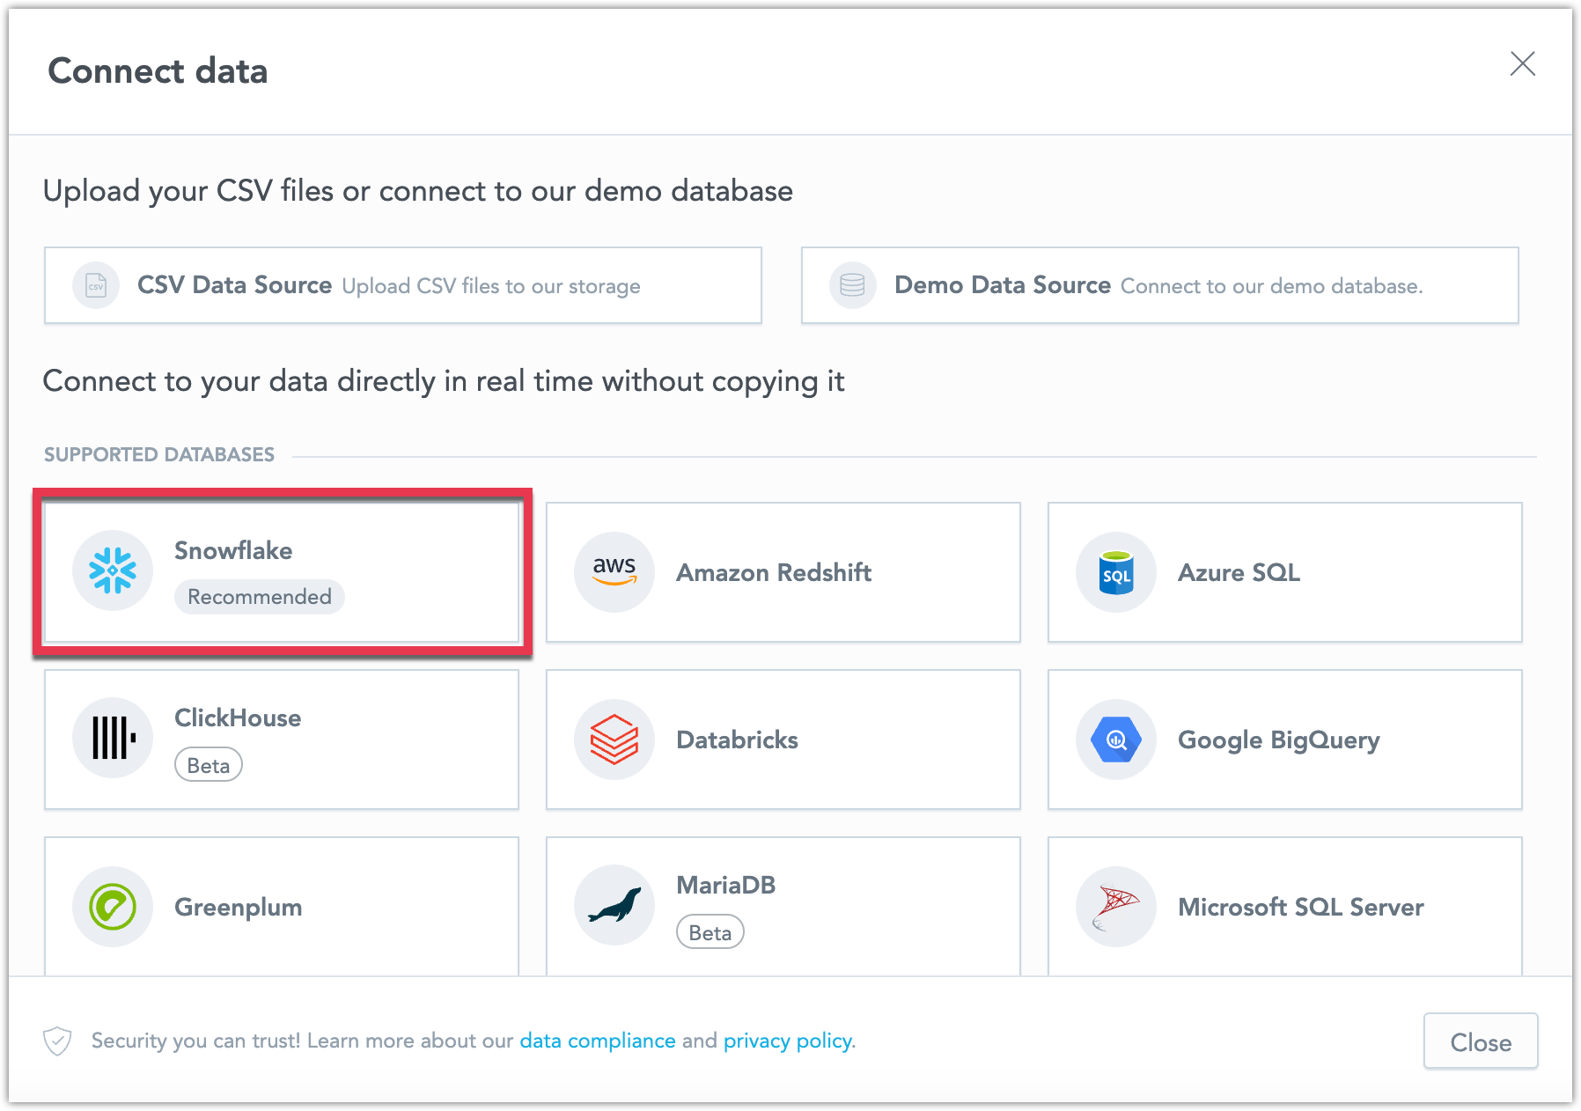Dismiss dialog with the X icon
Viewport: 1581px width, 1111px height.
click(1523, 64)
